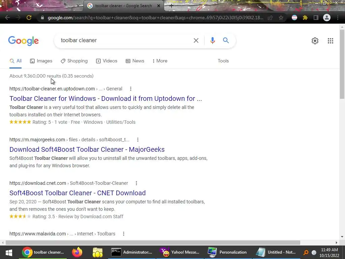
Task: Bookmark this page with star icon
Action: (x=281, y=18)
